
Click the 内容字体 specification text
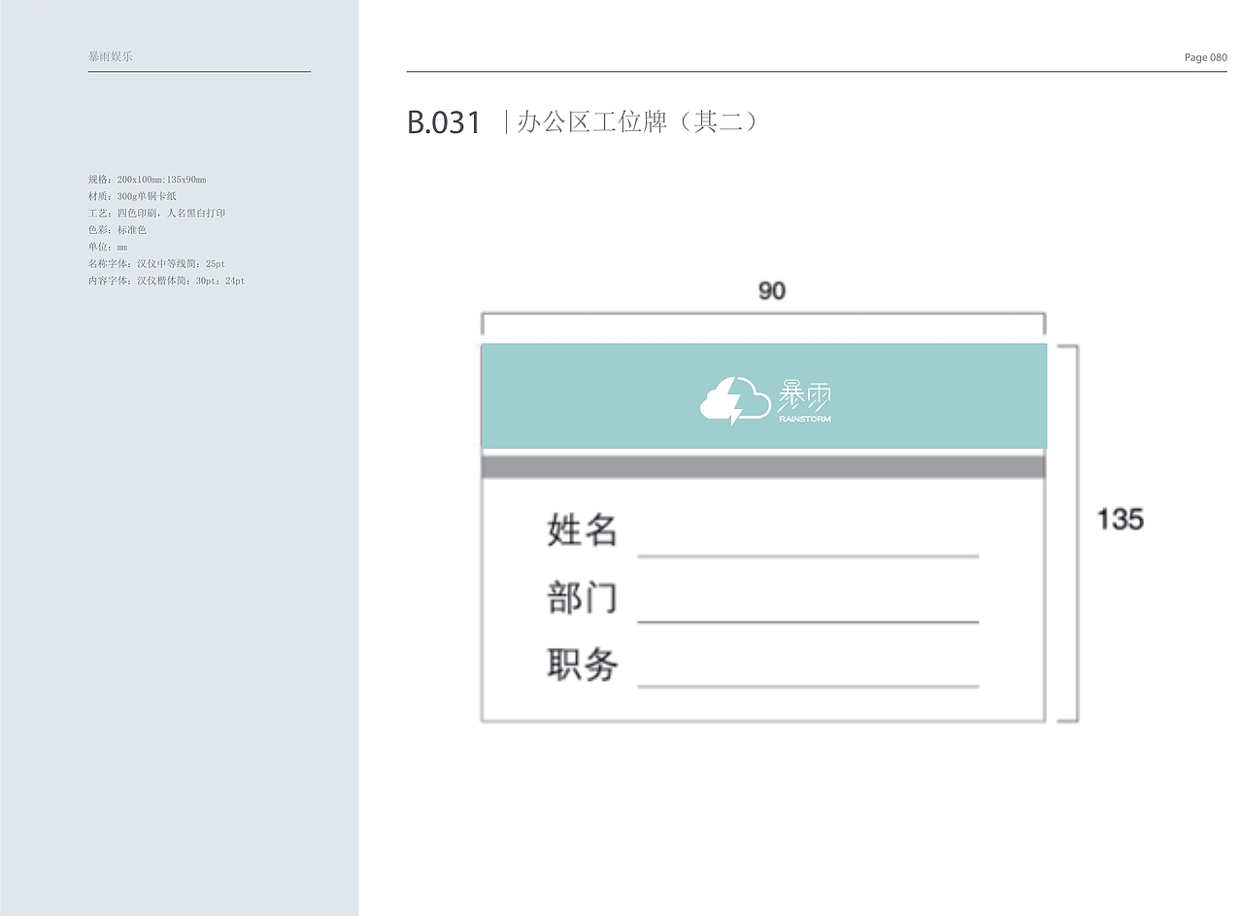coord(165,280)
